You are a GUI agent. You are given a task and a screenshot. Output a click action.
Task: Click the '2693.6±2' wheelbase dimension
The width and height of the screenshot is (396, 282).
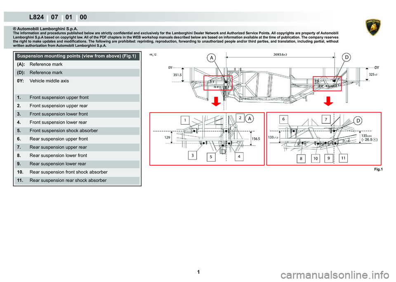point(280,54)
